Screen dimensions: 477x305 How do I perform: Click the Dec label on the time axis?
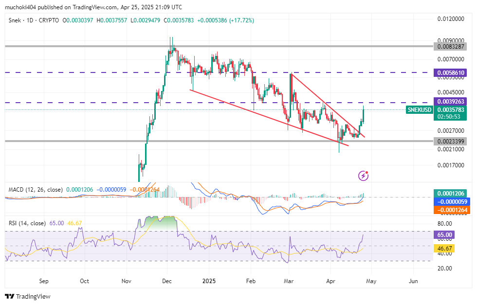167,281
